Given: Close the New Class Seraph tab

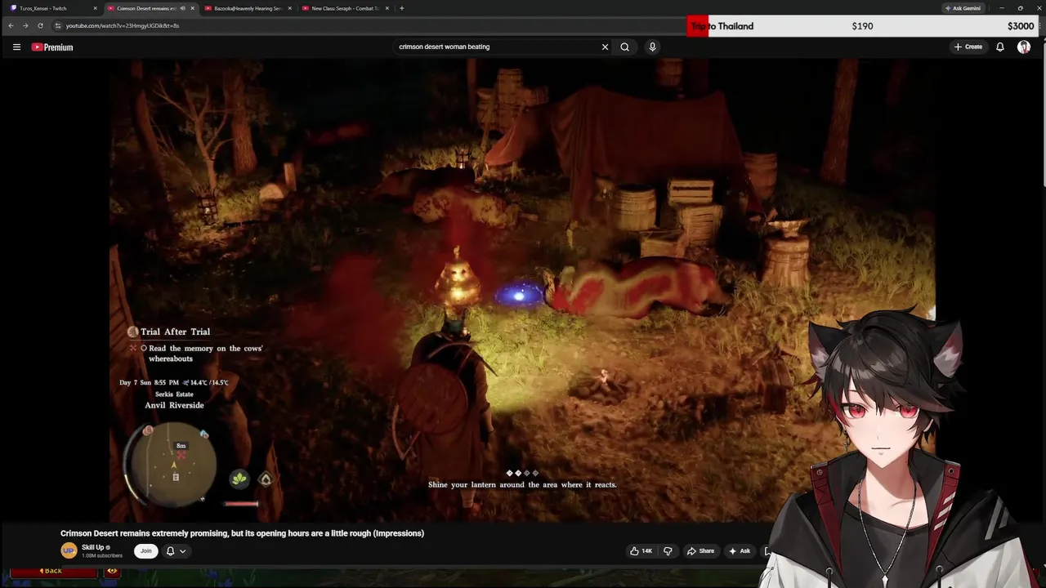Looking at the screenshot, I should (x=387, y=8).
